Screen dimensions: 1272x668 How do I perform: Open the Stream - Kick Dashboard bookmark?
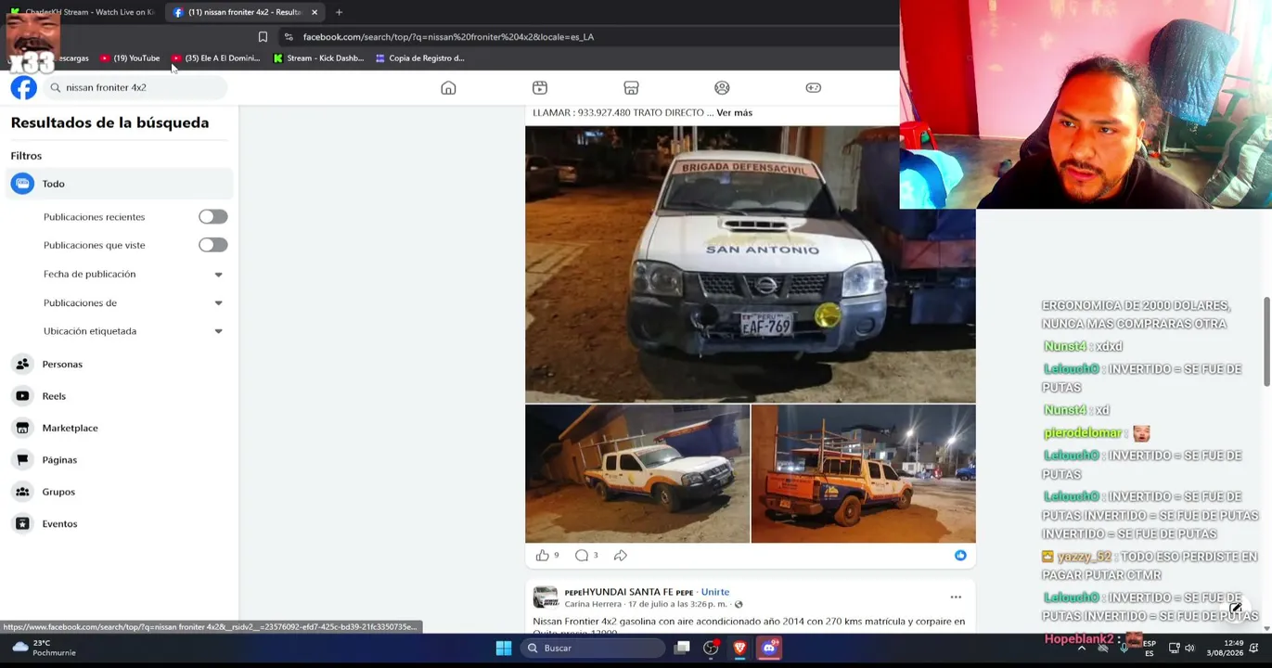[318, 58]
